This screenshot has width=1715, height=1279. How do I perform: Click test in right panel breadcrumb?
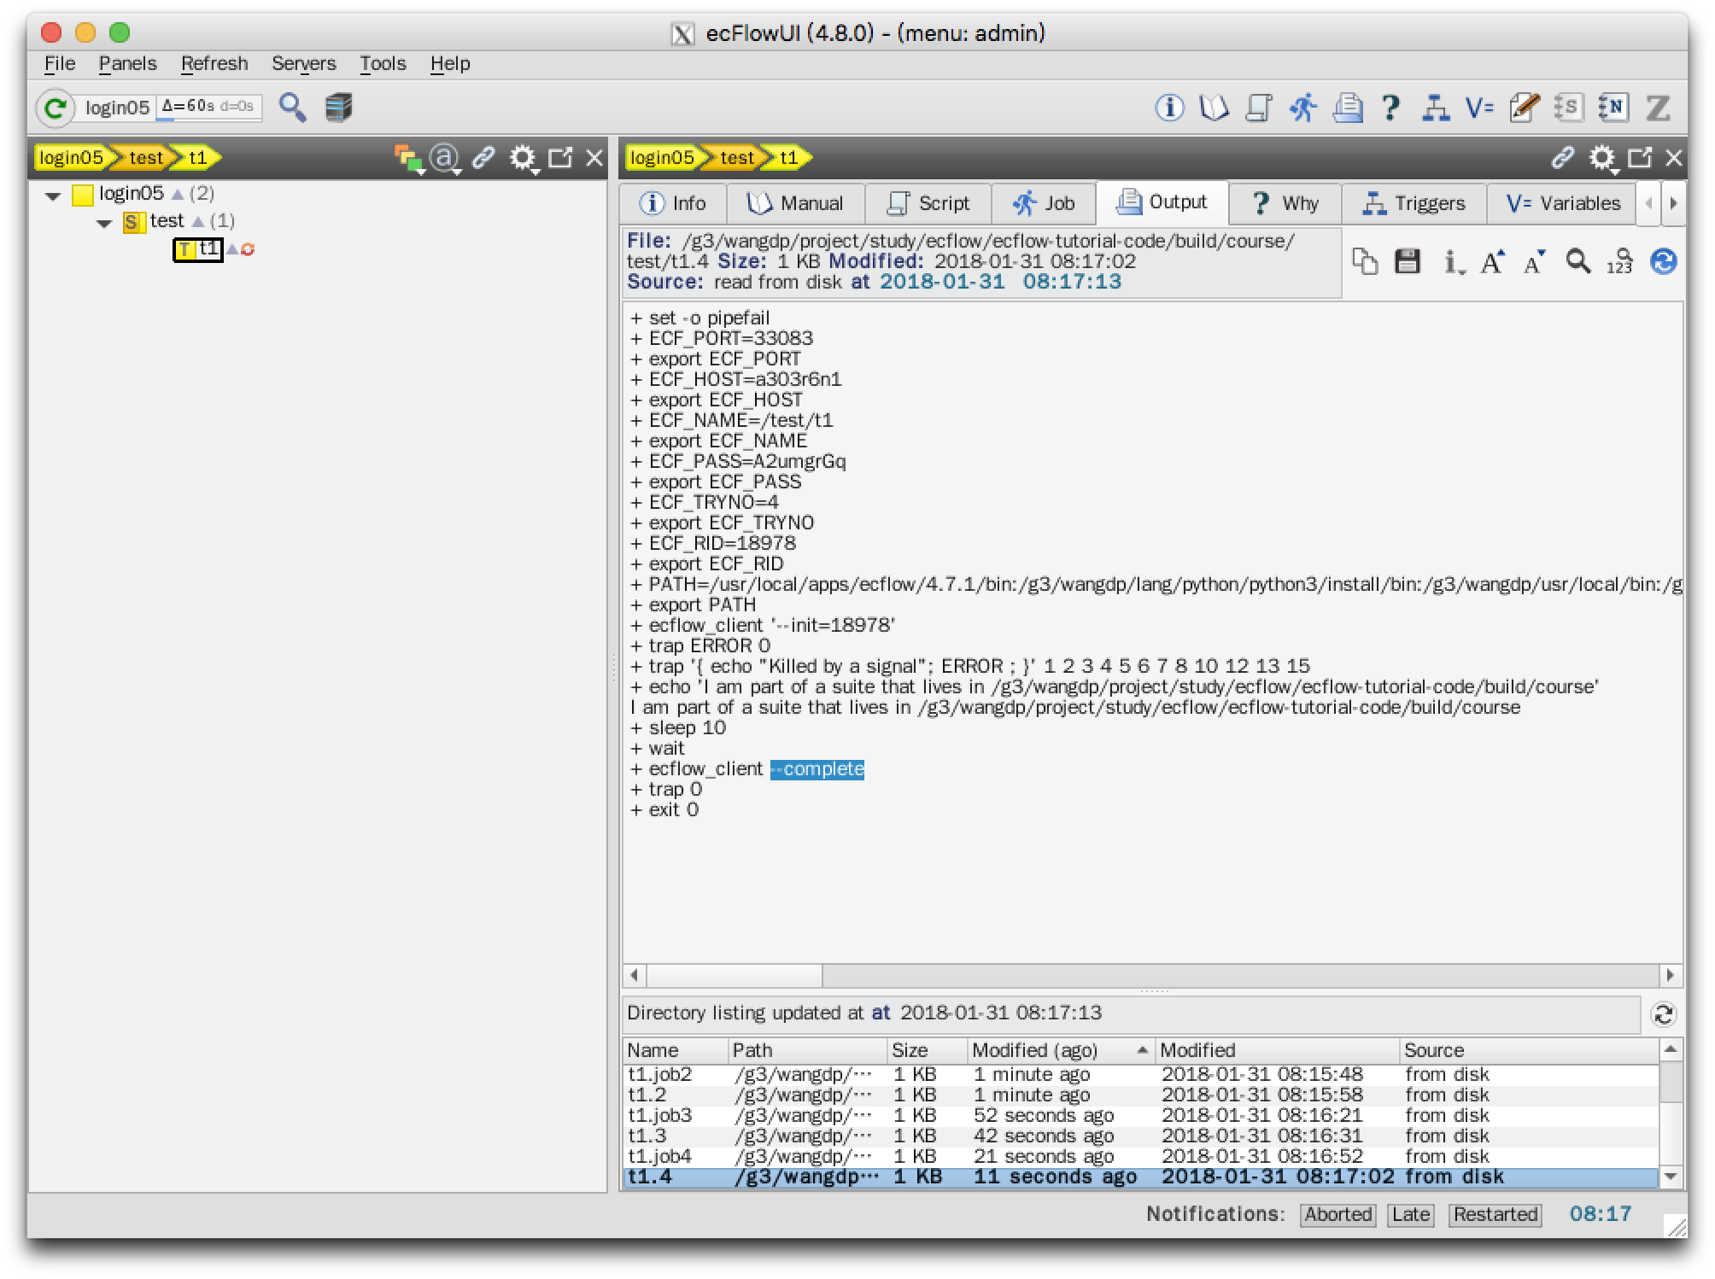click(736, 158)
